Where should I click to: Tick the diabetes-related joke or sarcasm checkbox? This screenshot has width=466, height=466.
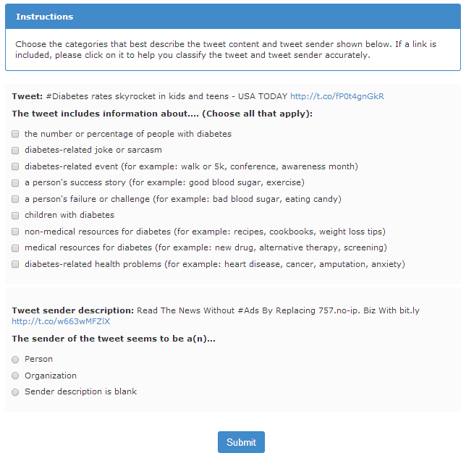tap(15, 151)
